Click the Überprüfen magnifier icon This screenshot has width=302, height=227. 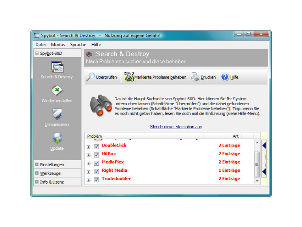[x=90, y=77]
